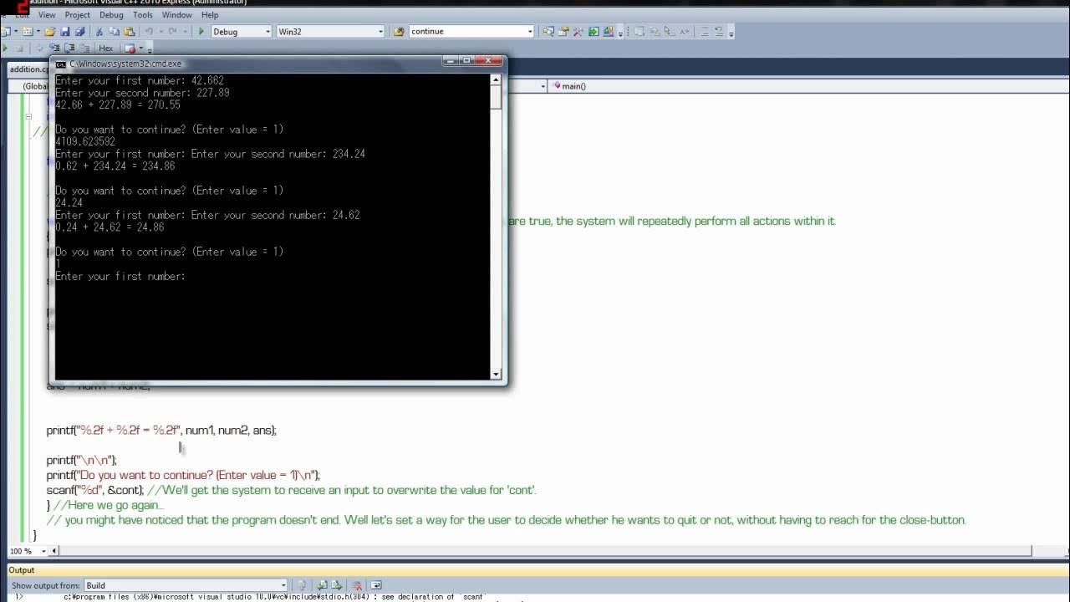Click the Redo arrow icon
Screen dimensions: 1070x602
172,32
